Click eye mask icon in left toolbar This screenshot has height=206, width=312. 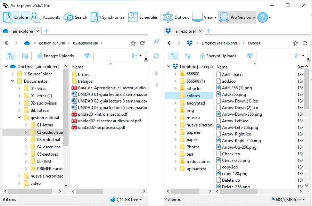tap(87, 56)
